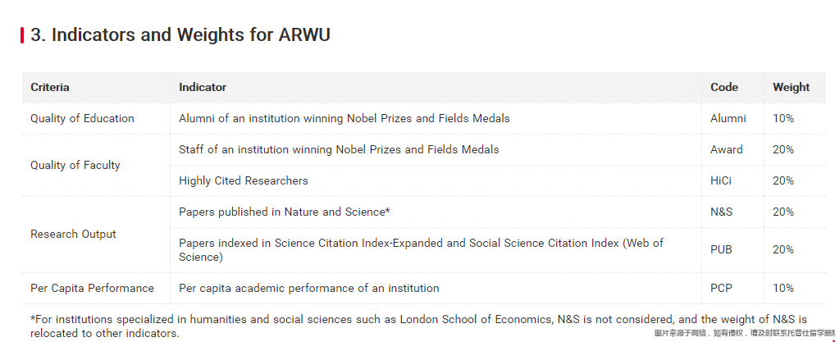Select the N&S code cell

click(x=722, y=212)
